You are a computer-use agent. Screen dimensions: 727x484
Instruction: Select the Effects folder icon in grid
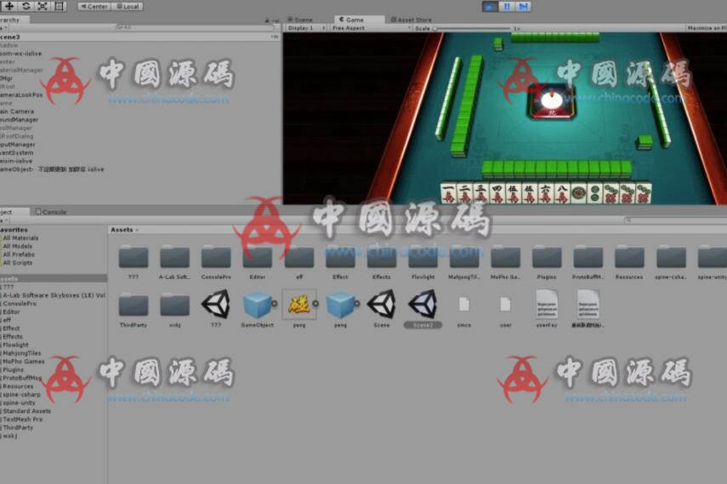pyautogui.click(x=382, y=258)
